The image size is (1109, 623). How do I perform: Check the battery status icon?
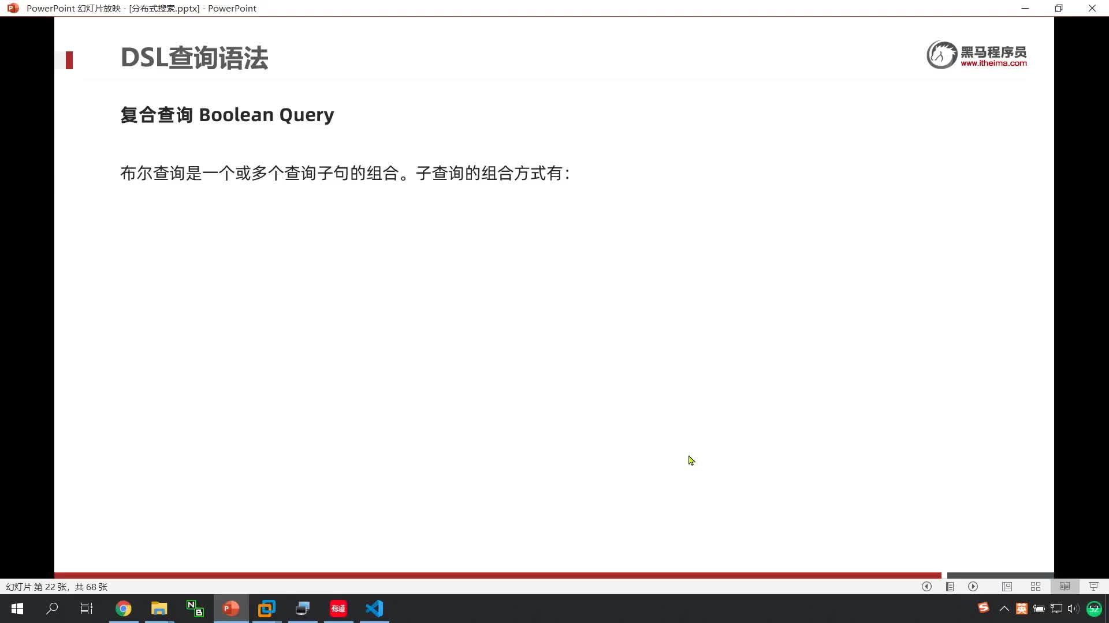1039,609
